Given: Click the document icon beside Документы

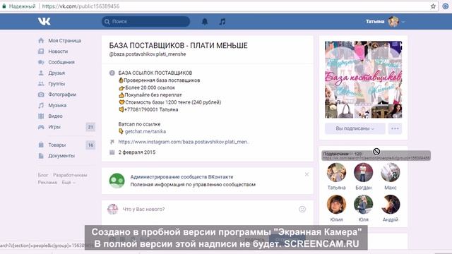Looking at the screenshot, I should click(x=41, y=156).
